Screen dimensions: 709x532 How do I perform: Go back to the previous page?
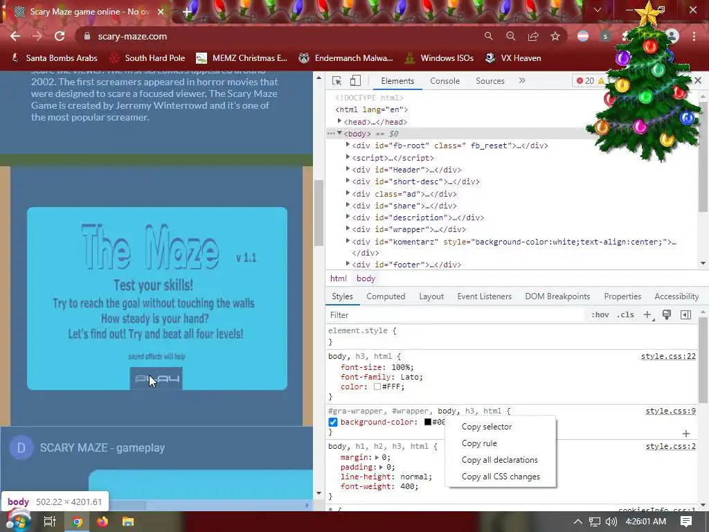(x=15, y=36)
